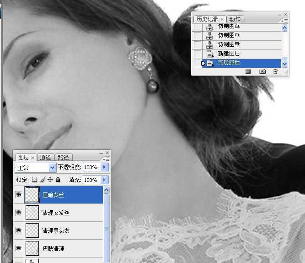Open the History panel flyout menu

point(285,21)
